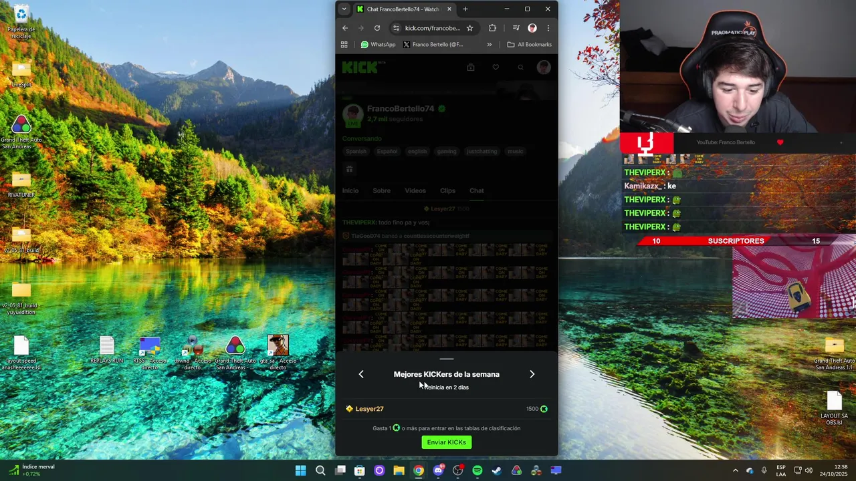Viewport: 856px width, 481px height.
Task: Select the dxwnd shortcut desktop icon
Action: (x=193, y=353)
